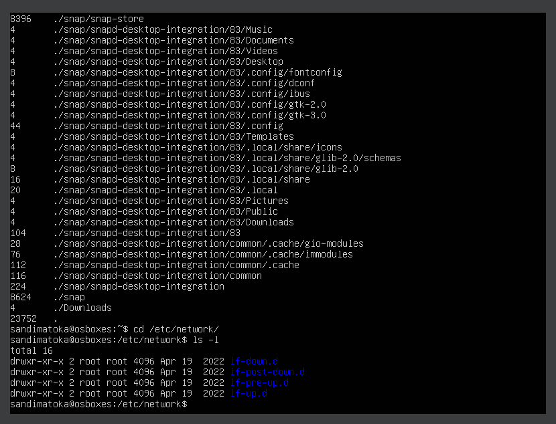
Task: Click the if-post-down.d directory entry
Action: 267,372
